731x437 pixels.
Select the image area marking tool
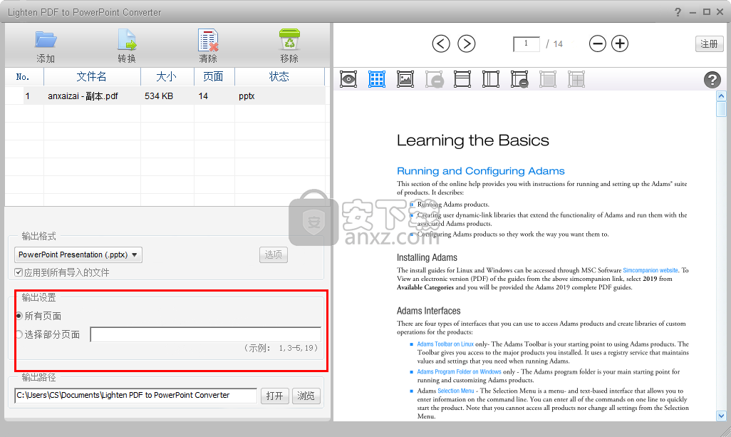tap(405, 79)
